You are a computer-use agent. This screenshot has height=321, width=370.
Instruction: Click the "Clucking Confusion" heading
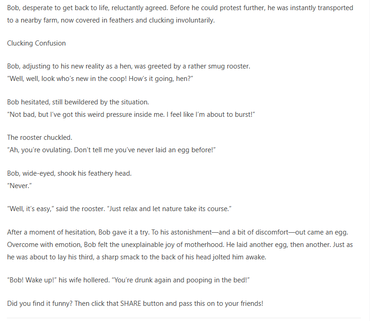36,43
